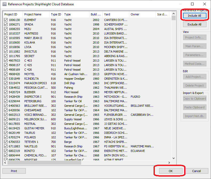Uncheck the HUNTRESS row checkbox

6,33
